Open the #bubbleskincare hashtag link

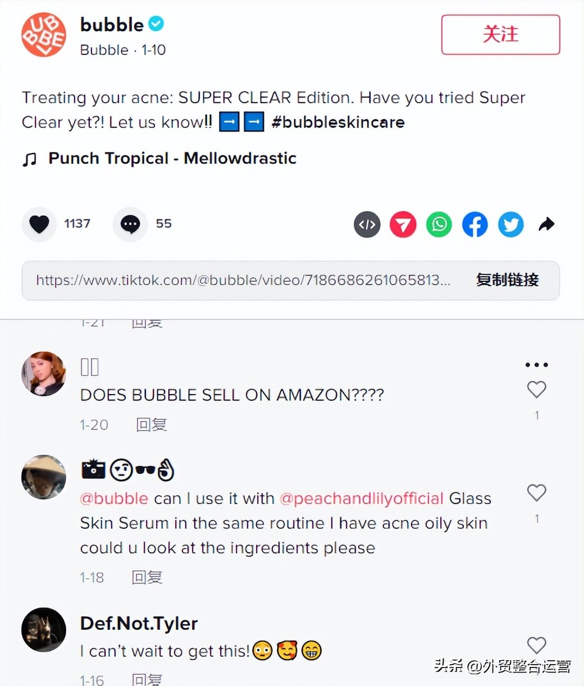(x=338, y=122)
